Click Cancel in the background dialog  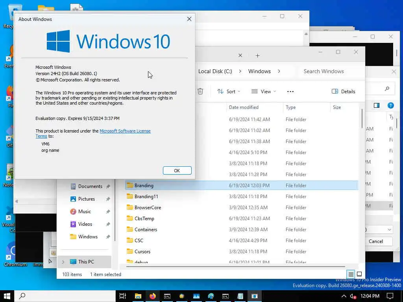tap(376, 241)
